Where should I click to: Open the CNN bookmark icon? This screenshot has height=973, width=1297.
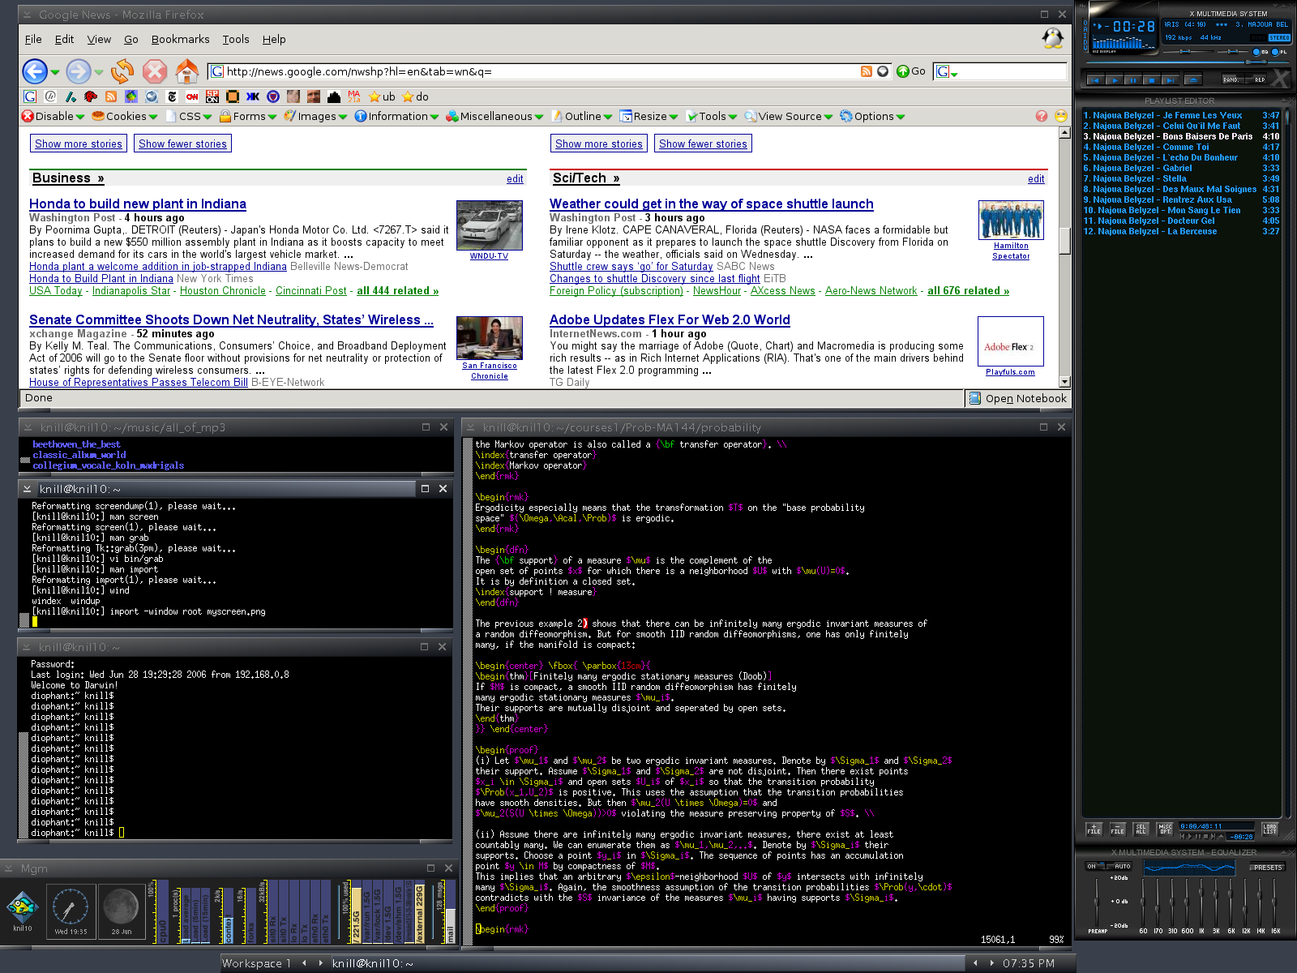click(x=192, y=96)
